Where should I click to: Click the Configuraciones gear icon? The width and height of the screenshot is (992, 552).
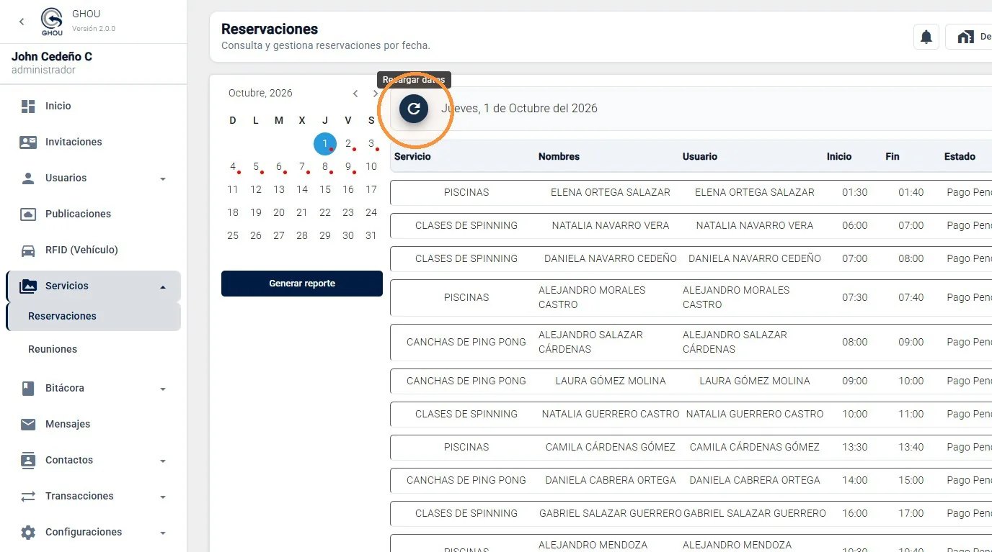tap(28, 533)
